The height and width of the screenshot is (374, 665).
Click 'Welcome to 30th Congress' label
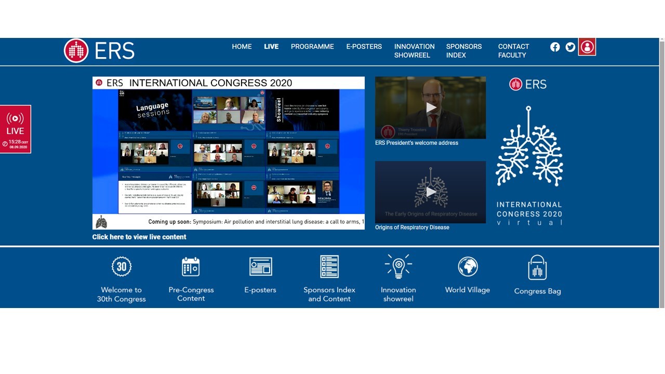pyautogui.click(x=121, y=295)
